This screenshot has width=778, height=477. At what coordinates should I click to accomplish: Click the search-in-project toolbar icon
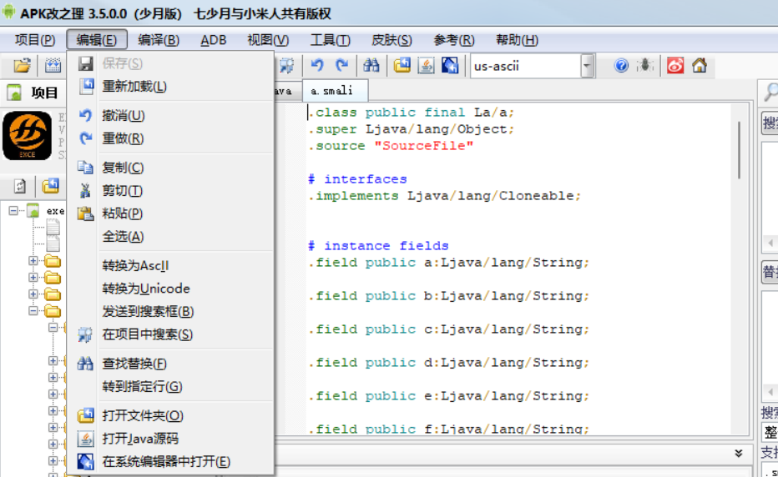(287, 65)
